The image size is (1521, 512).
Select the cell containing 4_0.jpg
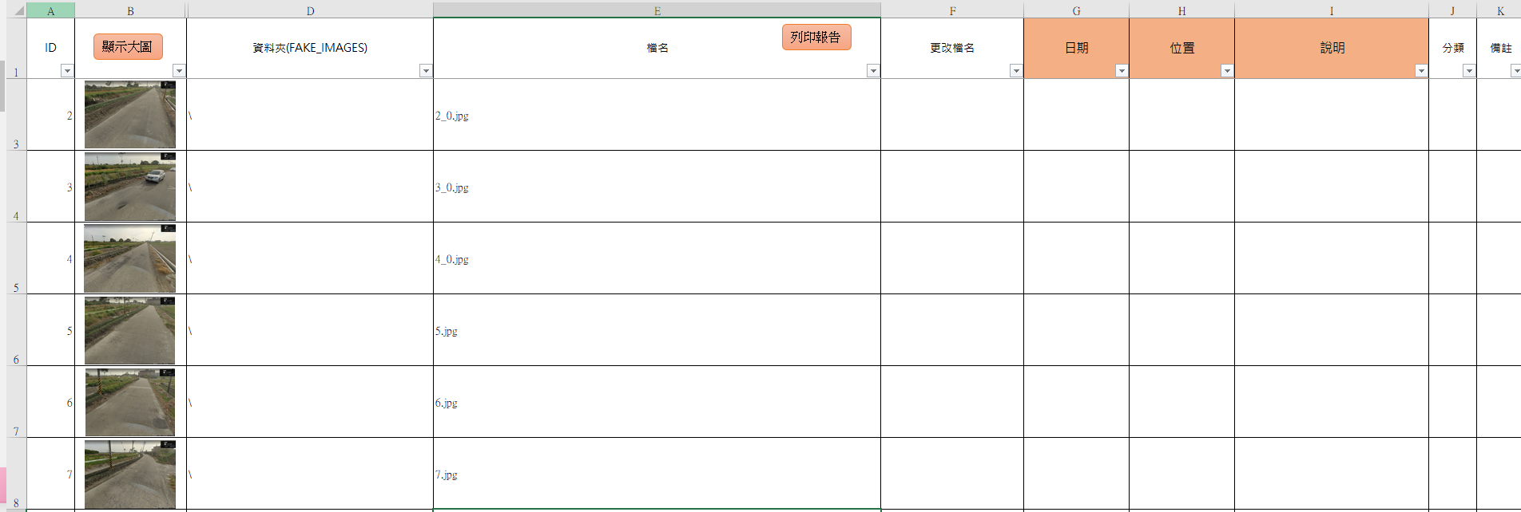click(x=657, y=258)
